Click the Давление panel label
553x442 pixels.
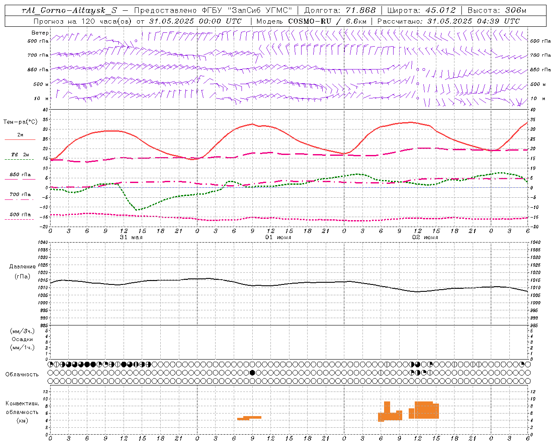(22, 267)
